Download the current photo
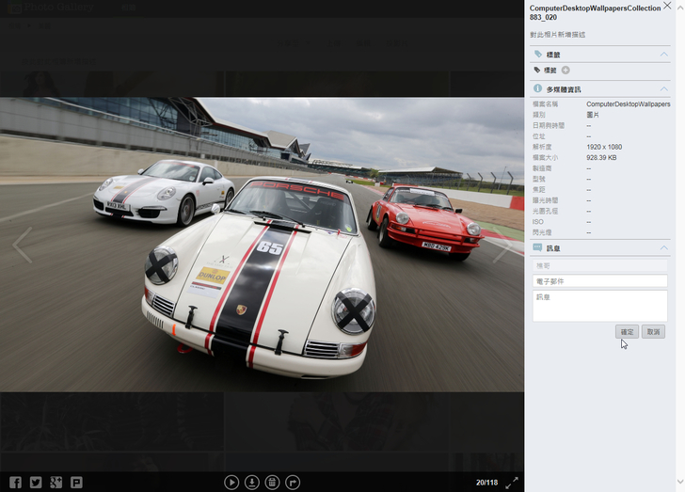The width and height of the screenshot is (685, 492). [x=252, y=483]
